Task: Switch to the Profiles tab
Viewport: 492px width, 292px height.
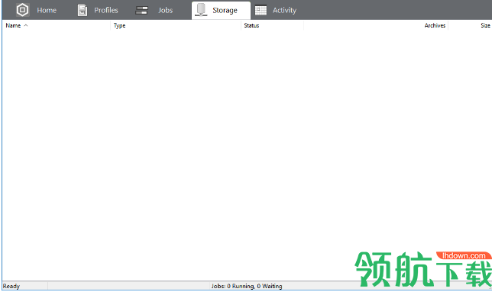Action: click(106, 10)
